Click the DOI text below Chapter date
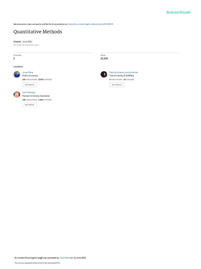Screen dimensions: 201x269 [x=26, y=45]
